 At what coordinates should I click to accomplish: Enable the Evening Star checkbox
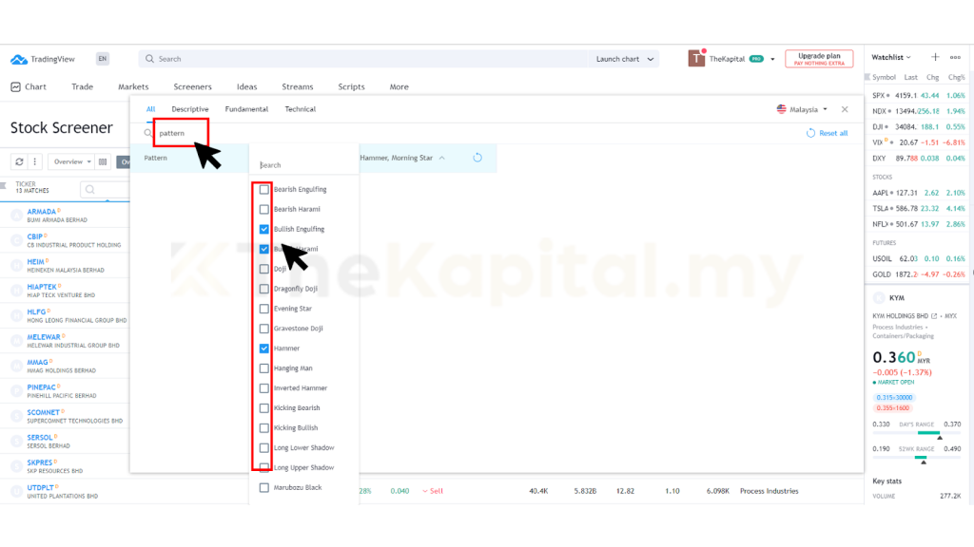(x=264, y=309)
